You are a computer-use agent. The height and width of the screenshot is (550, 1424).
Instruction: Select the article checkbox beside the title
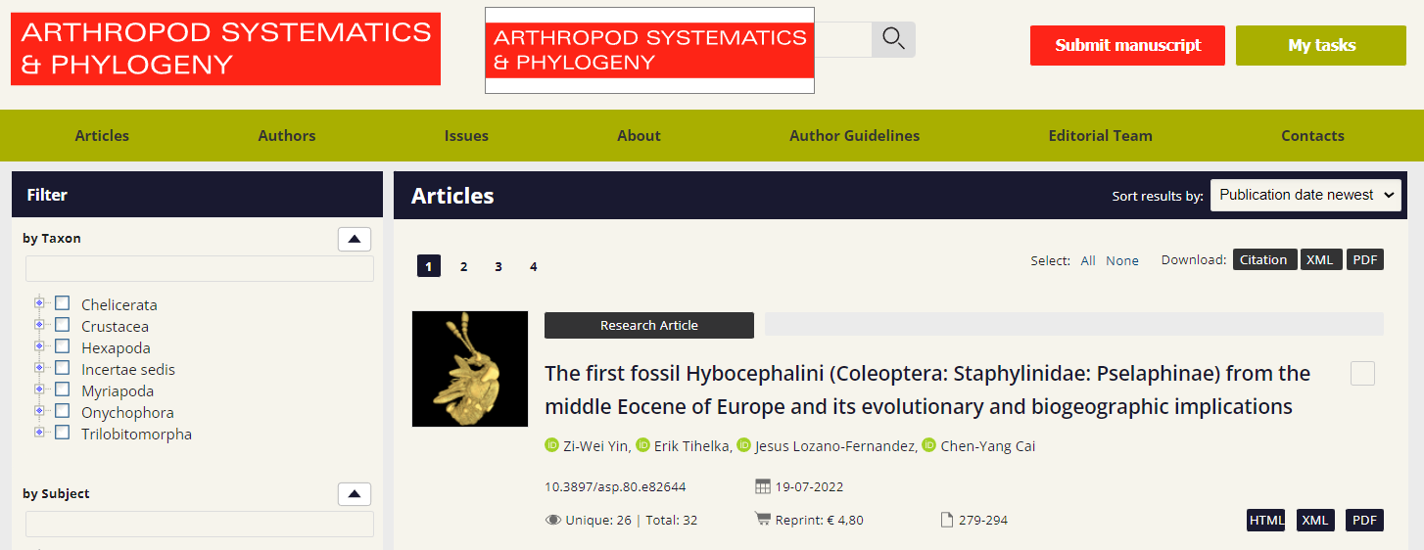coord(1361,373)
